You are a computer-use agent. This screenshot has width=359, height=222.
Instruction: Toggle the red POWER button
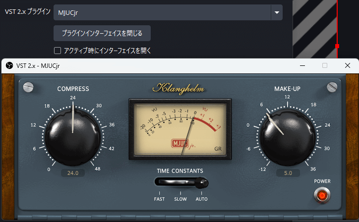pyautogui.click(x=322, y=195)
